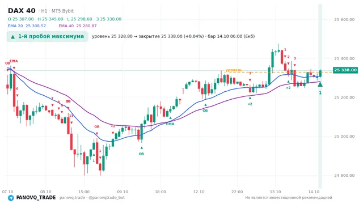The width and height of the screenshot is (363, 204).
Task: Click the red '7' signal marker
Action: pyautogui.click(x=52, y=98)
